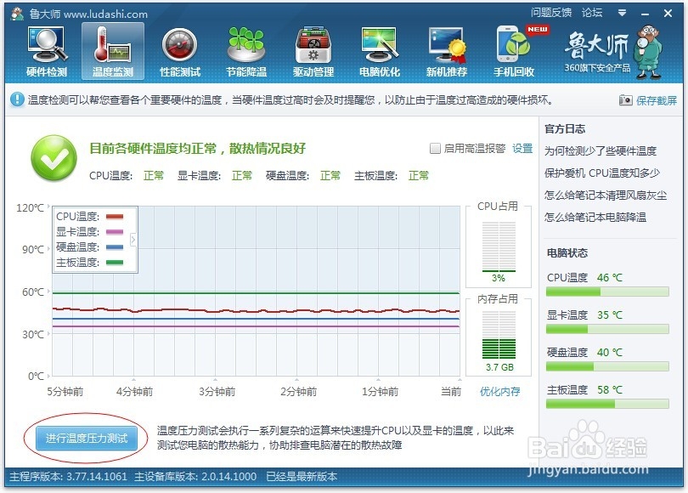Image resolution: width=688 pixels, height=493 pixels.
Task: Open the title bar dropdown menu arrow
Action: [x=622, y=13]
